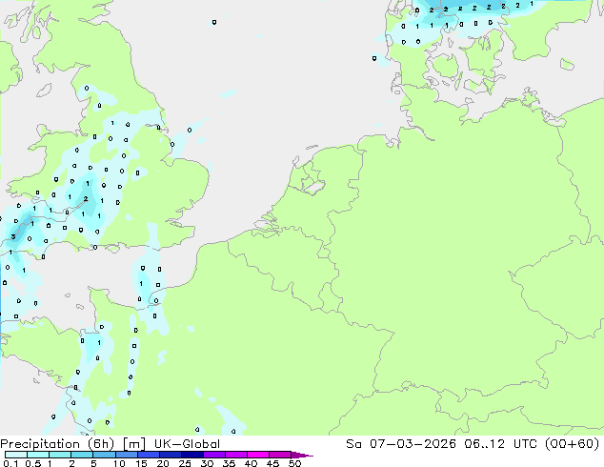Click the 0.1 to 0.5 legend swatch
This screenshot has height=467, width=604.
click(x=16, y=455)
